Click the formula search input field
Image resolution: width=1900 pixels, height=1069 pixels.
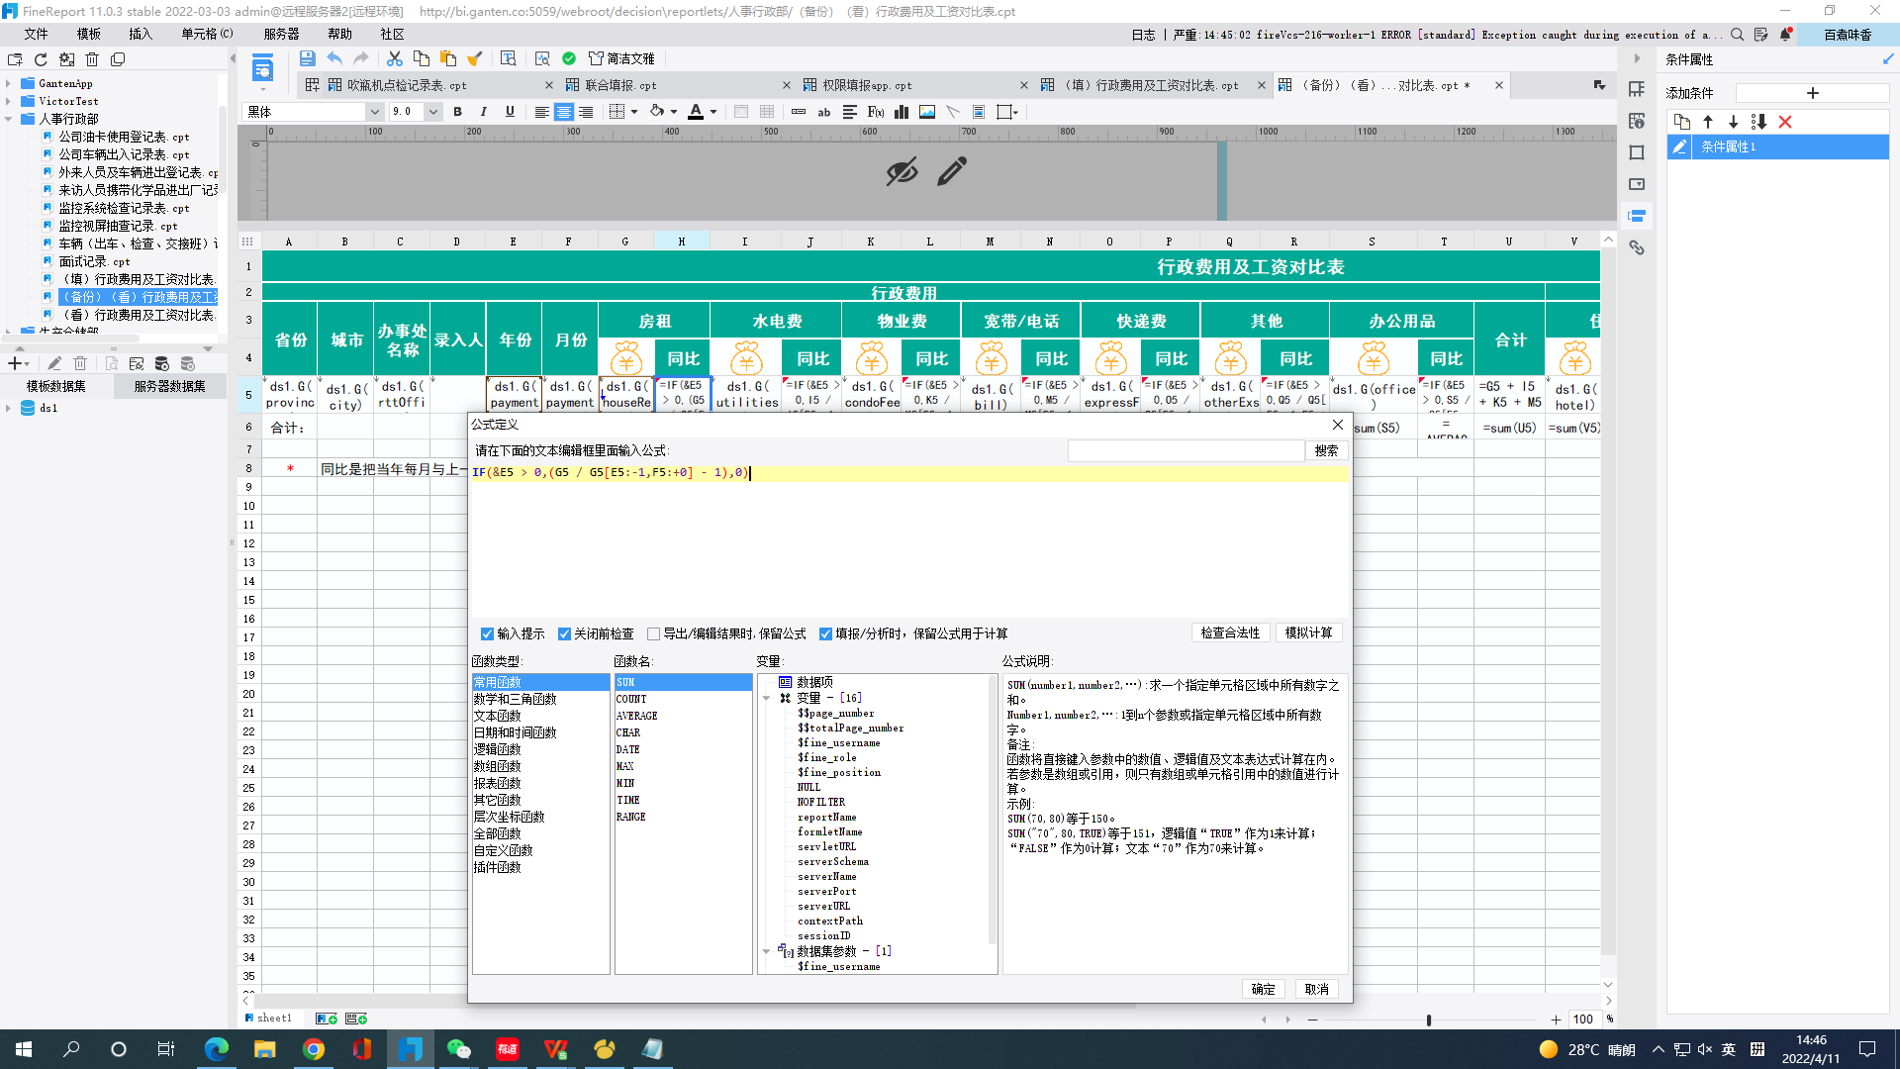[1186, 451]
